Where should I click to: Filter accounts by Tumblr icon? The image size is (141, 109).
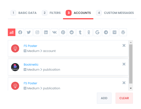click(x=80, y=32)
